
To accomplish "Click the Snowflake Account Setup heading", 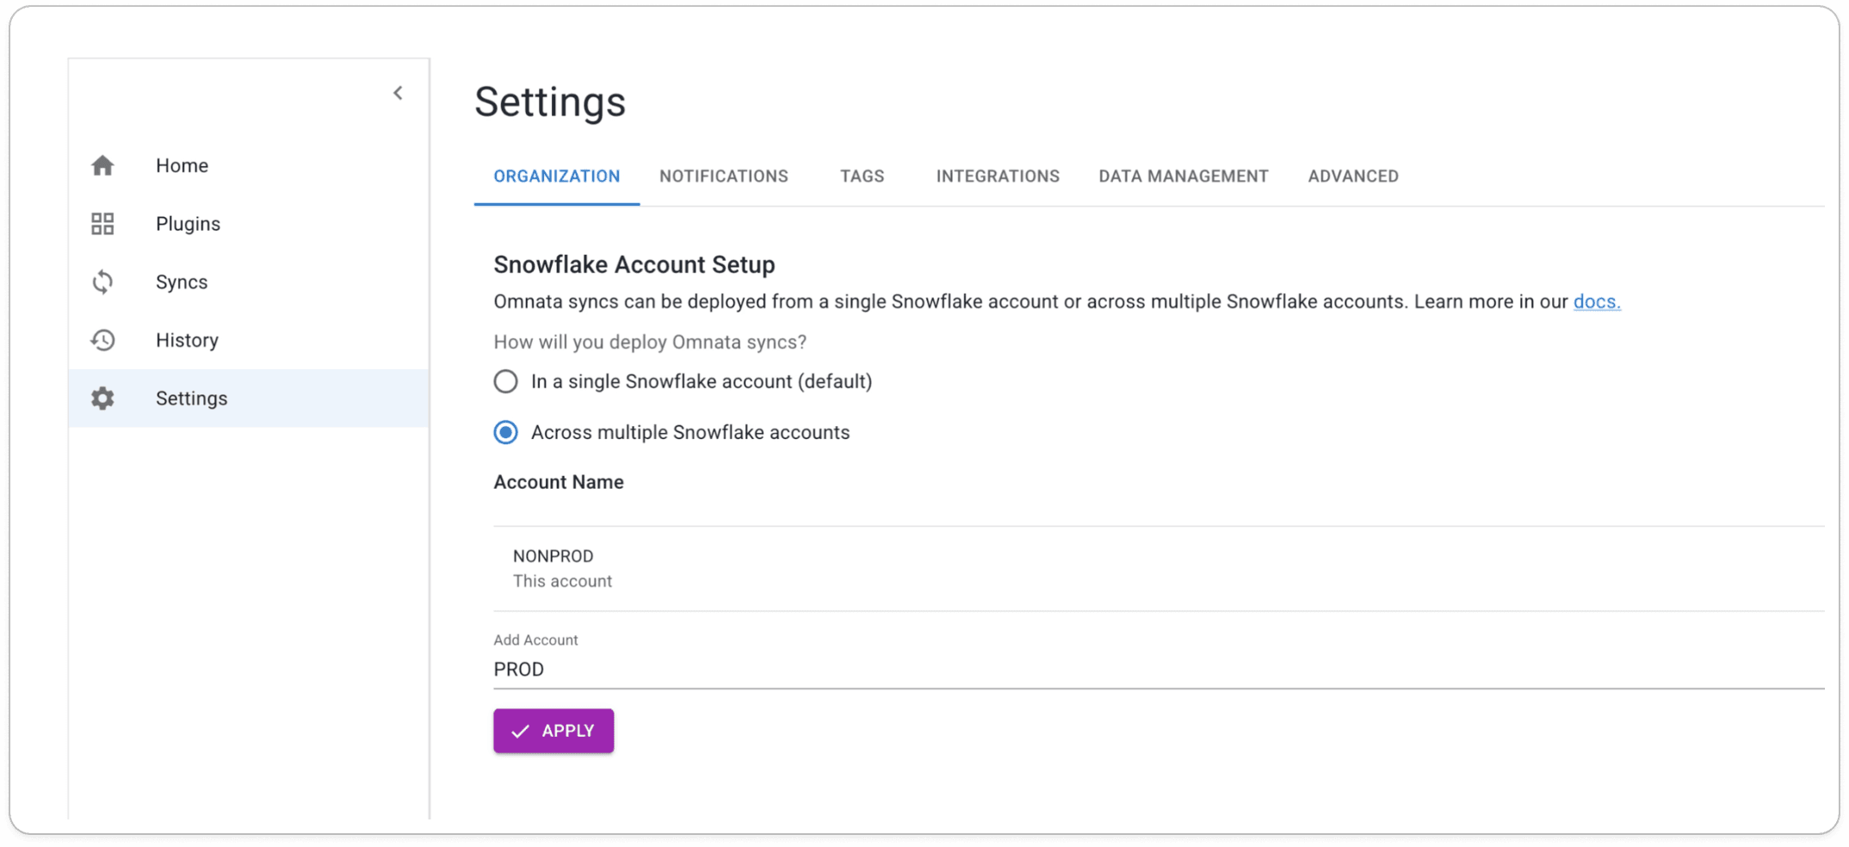I will tap(634, 264).
